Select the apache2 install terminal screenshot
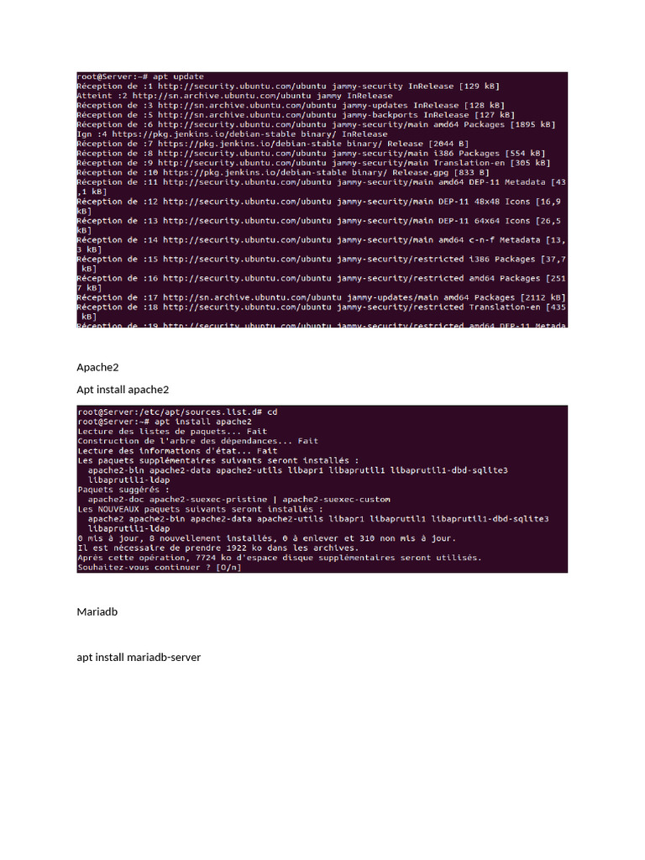This screenshot has width=645, height=860. (322, 490)
